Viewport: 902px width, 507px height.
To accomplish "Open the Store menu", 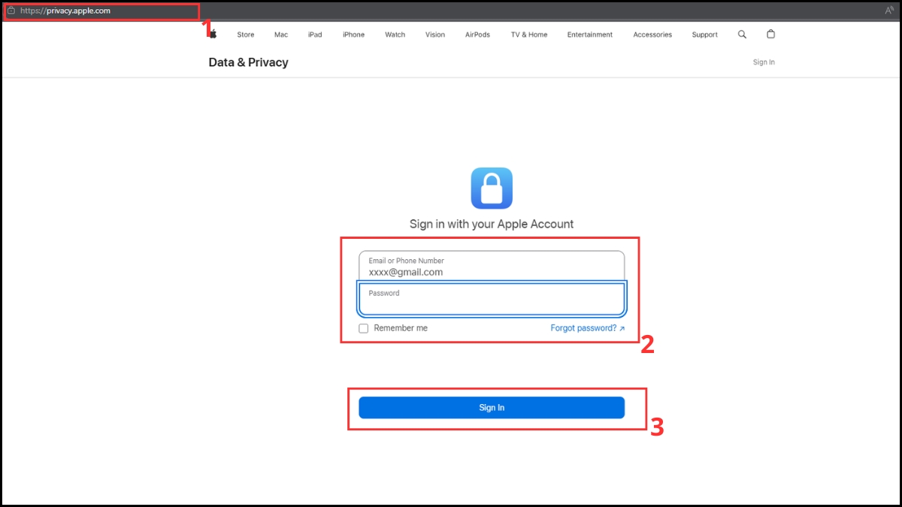I will [x=246, y=35].
